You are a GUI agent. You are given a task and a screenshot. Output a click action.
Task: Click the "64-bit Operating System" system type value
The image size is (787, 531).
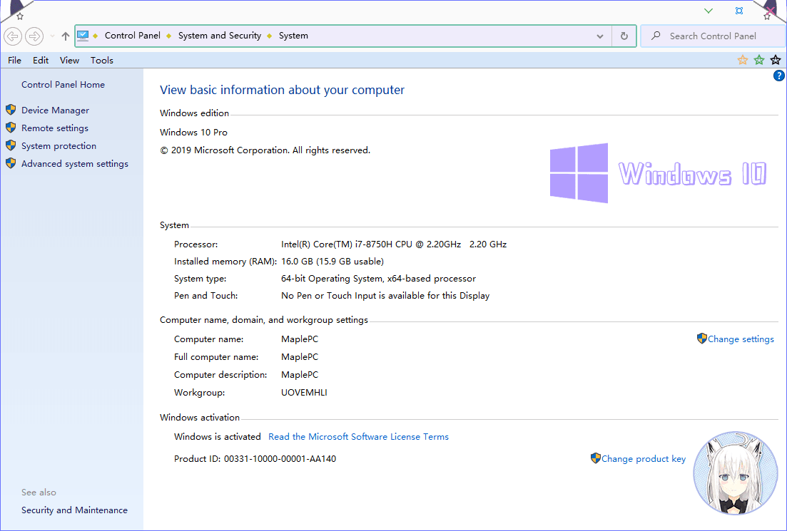[x=332, y=278]
